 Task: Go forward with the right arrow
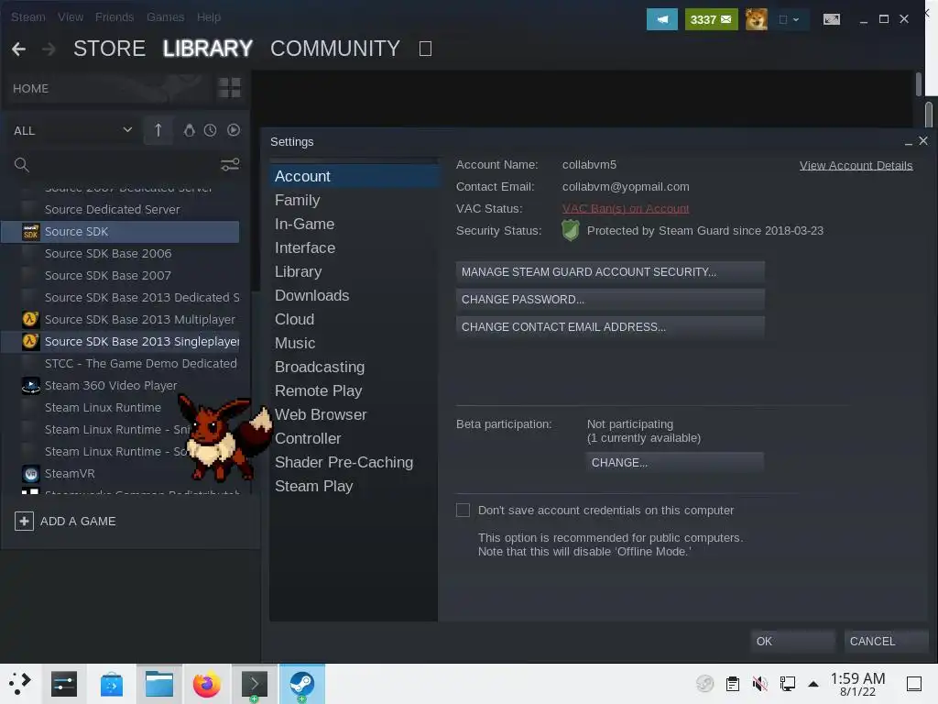(x=49, y=49)
